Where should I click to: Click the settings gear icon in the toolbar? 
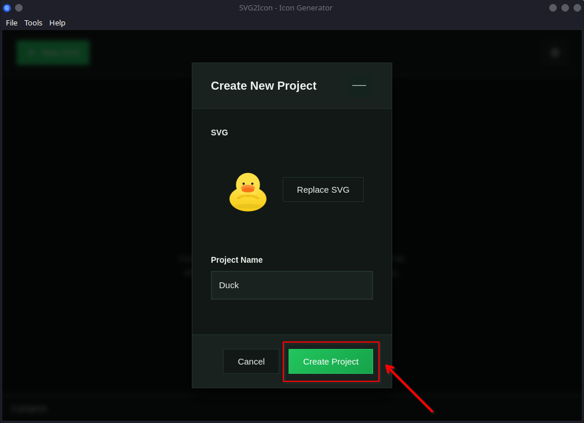(x=554, y=52)
